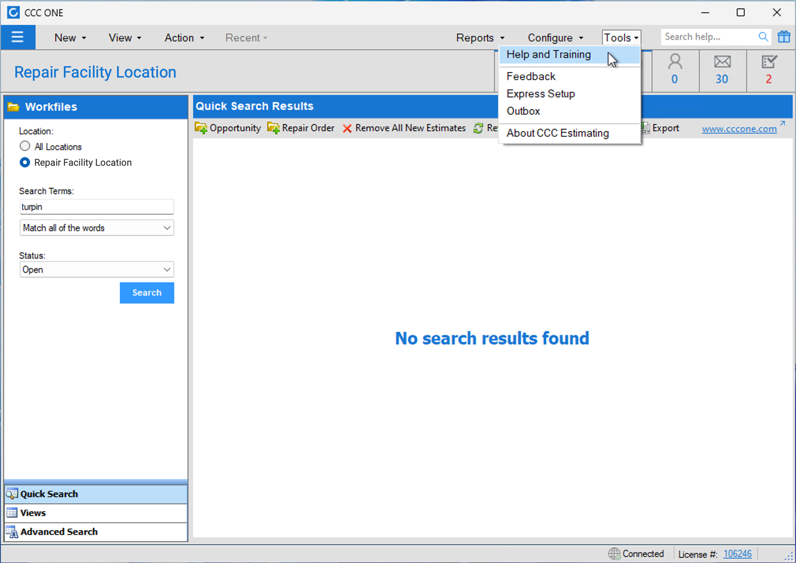Switch to Advanced Search pane
Viewport: 796px width, 563px height.
point(96,532)
